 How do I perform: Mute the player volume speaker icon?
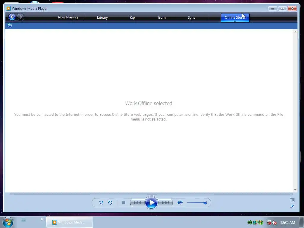click(180, 202)
